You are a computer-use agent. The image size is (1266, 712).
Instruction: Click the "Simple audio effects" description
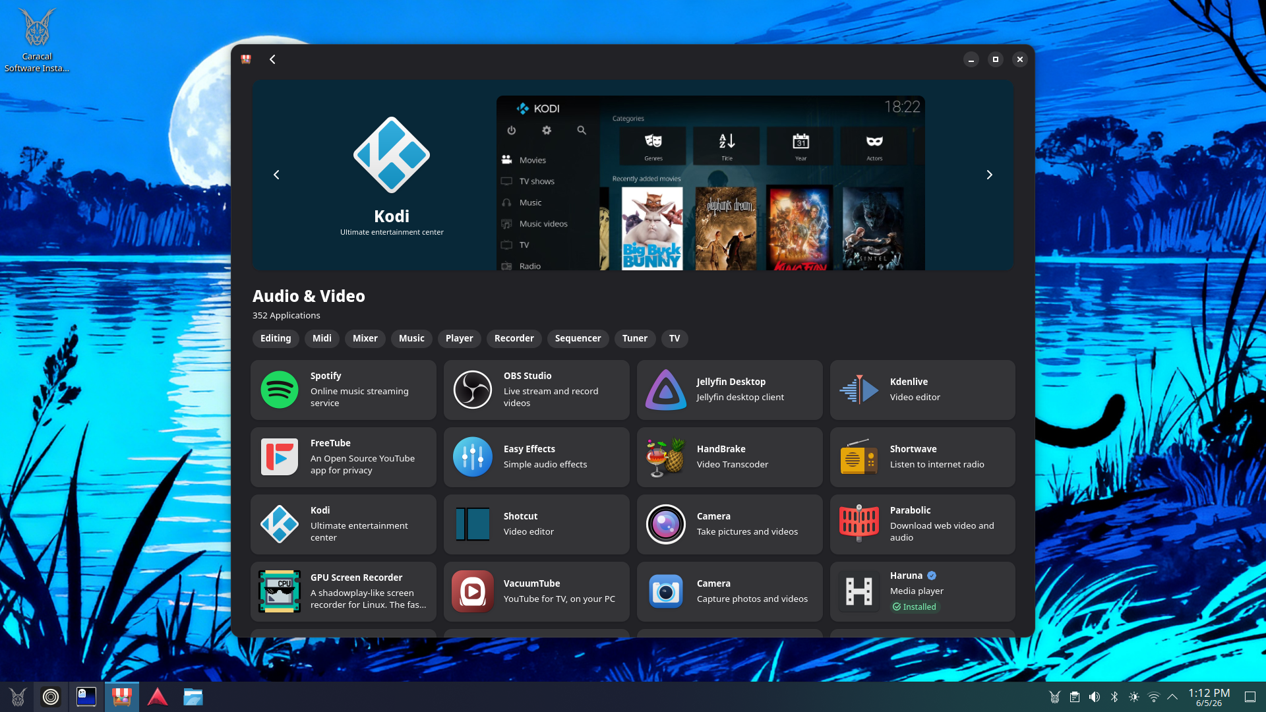tap(545, 464)
